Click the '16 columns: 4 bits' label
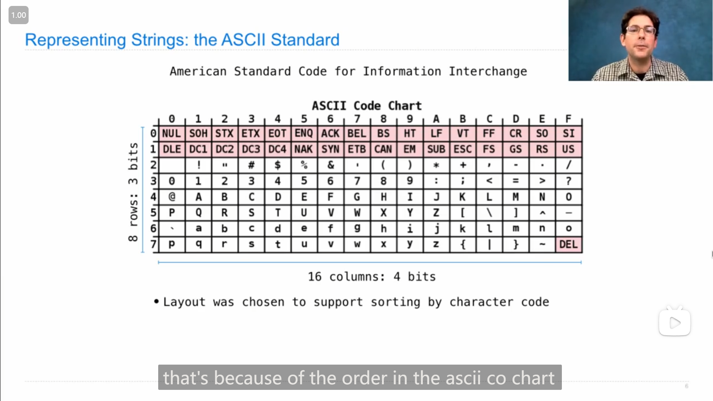This screenshot has height=401, width=713. (371, 277)
